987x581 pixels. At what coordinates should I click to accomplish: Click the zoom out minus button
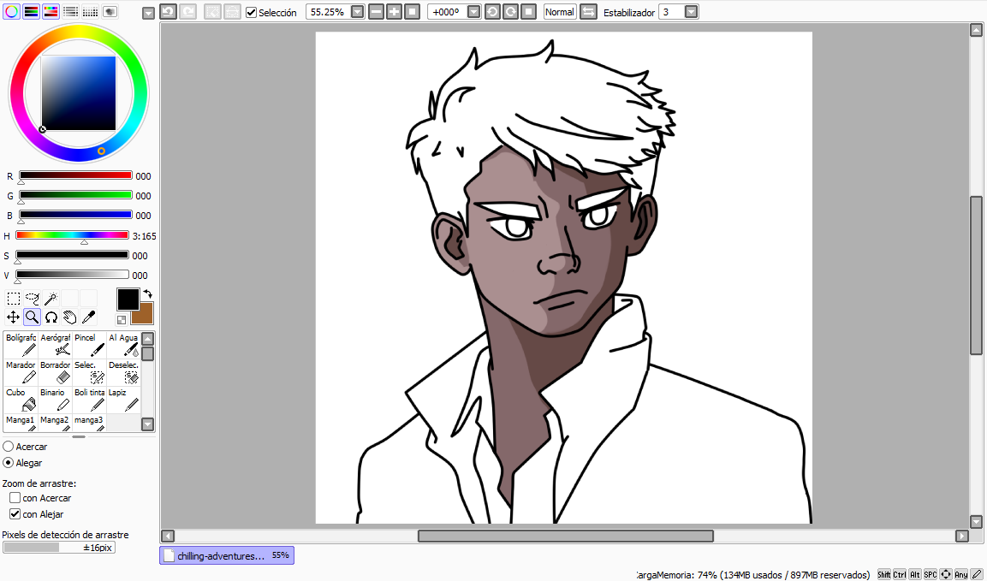[376, 12]
